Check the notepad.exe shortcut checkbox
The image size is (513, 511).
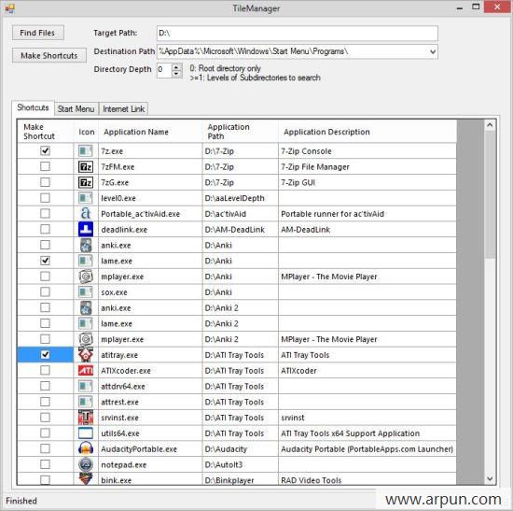point(45,464)
